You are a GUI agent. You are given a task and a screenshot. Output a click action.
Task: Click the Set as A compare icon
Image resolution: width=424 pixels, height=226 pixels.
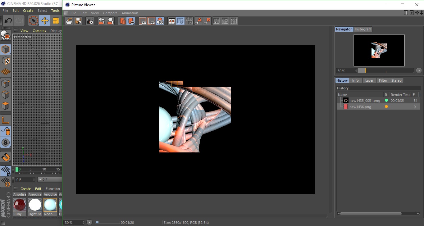click(x=198, y=21)
